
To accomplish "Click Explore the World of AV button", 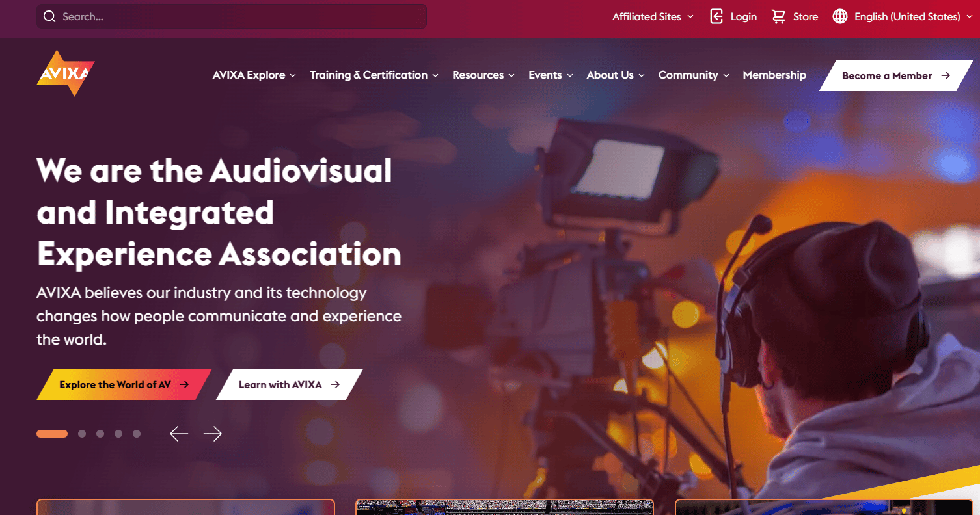I will pos(124,384).
